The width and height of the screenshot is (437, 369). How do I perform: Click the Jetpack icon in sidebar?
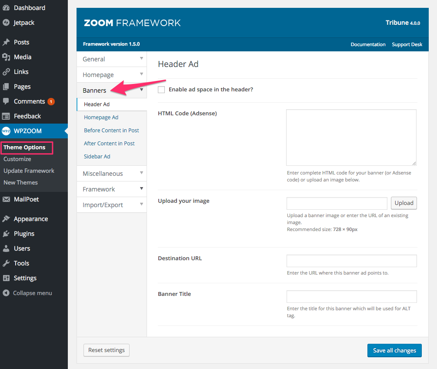point(6,23)
